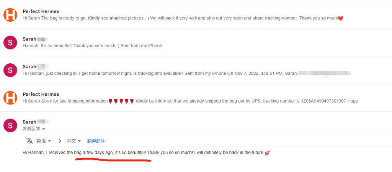This screenshot has width=392, height=172.
Task: Click Perfect Hermes sender name on the tracking message
Action: (41, 94)
